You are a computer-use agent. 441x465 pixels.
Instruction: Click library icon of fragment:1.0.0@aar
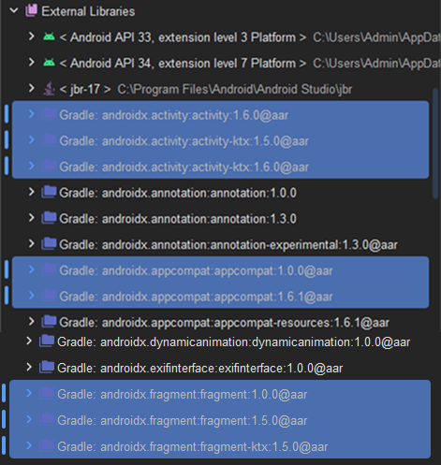pos(47,394)
